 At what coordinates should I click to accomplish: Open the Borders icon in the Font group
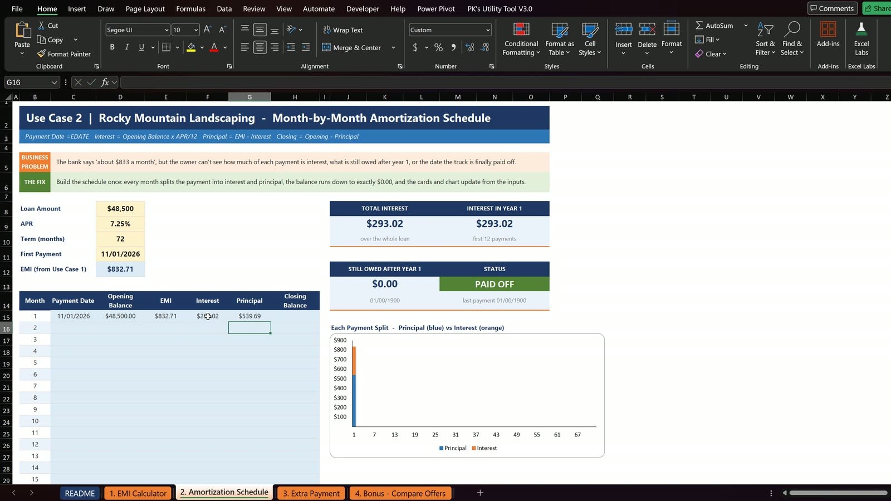coord(166,47)
